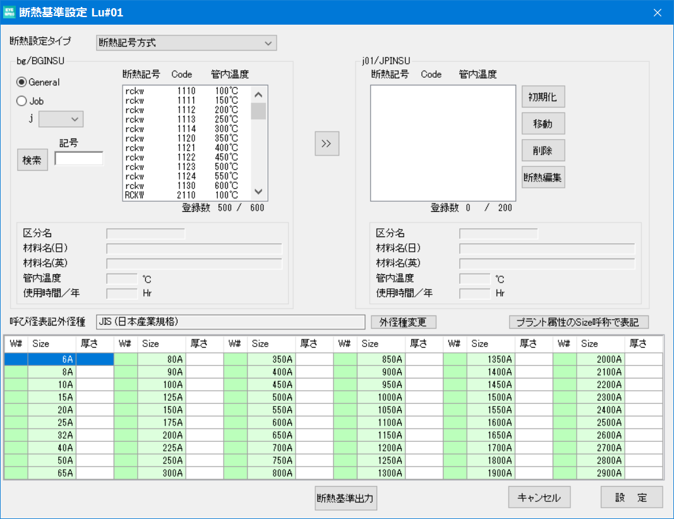Click the >> transfer arrow button
This screenshot has height=519, width=674.
pos(327,143)
